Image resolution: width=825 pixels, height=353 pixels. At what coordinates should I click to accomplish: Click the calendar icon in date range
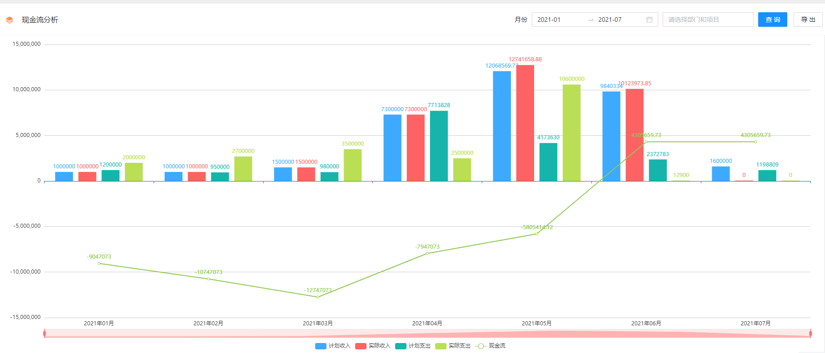[649, 20]
